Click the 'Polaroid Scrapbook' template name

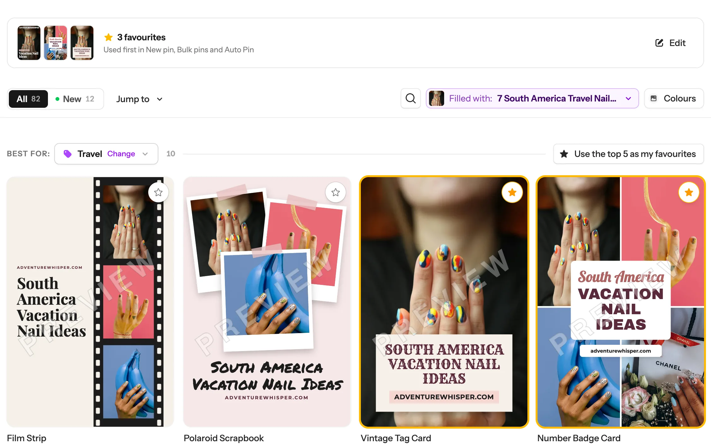point(224,438)
